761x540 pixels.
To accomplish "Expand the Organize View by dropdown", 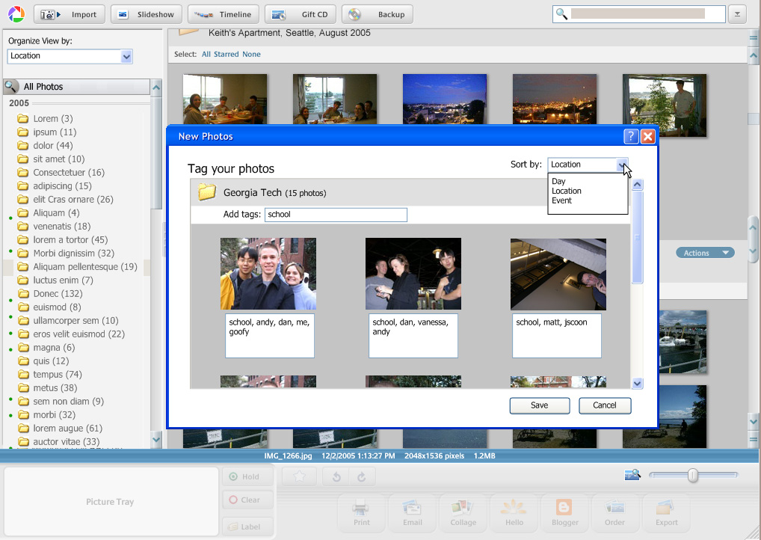I will click(126, 56).
